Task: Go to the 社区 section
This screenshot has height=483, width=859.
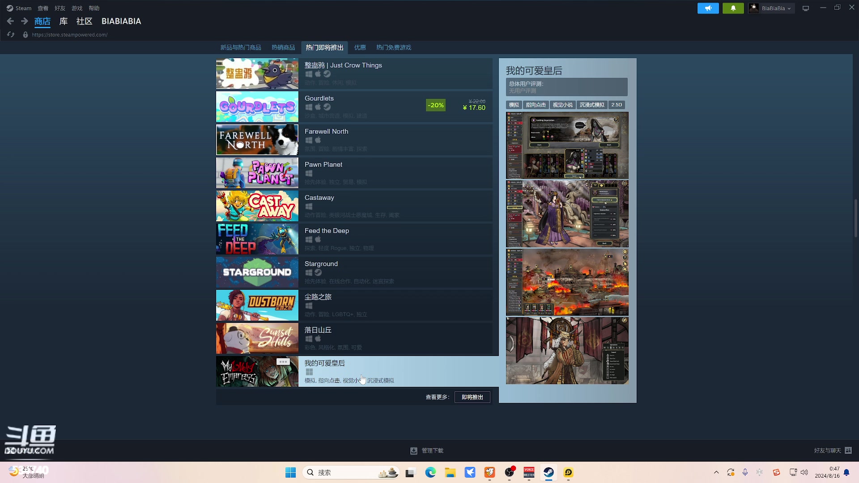Action: click(84, 21)
